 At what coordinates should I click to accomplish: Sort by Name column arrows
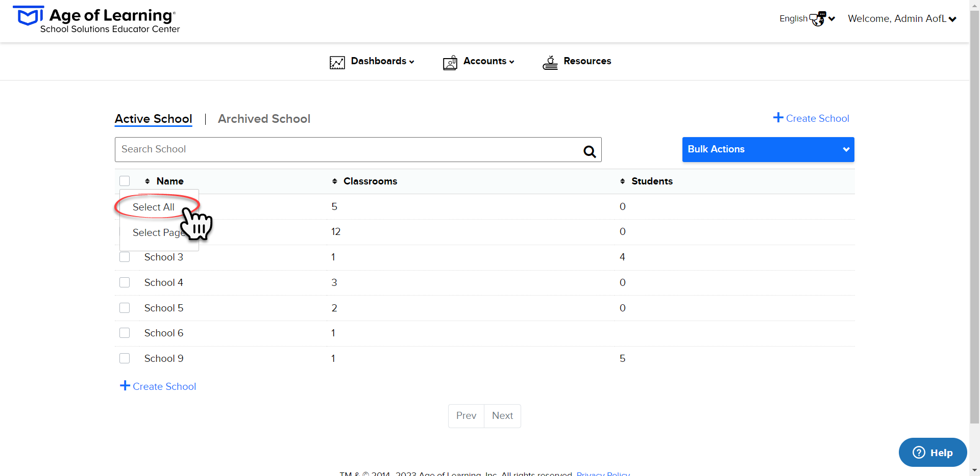coord(147,181)
